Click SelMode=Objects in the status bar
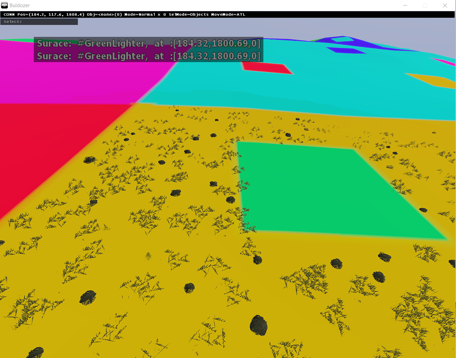456x358 pixels. (x=189, y=15)
